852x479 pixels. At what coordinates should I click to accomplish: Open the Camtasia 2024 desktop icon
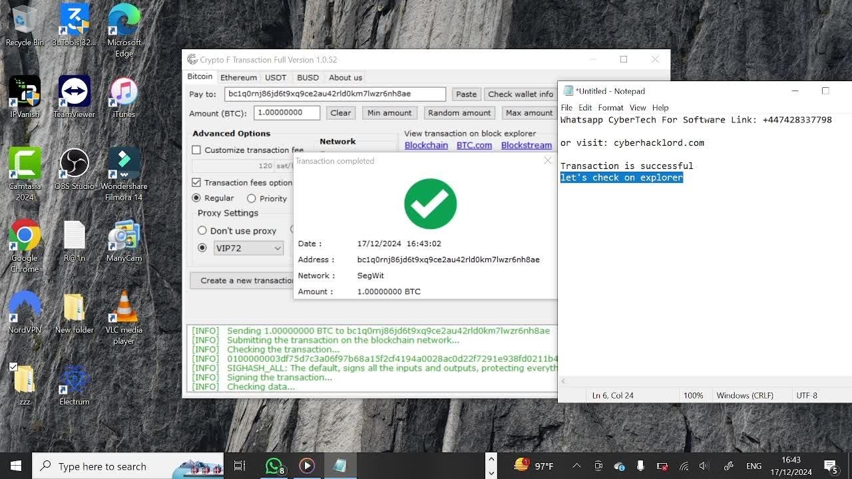pos(25,164)
